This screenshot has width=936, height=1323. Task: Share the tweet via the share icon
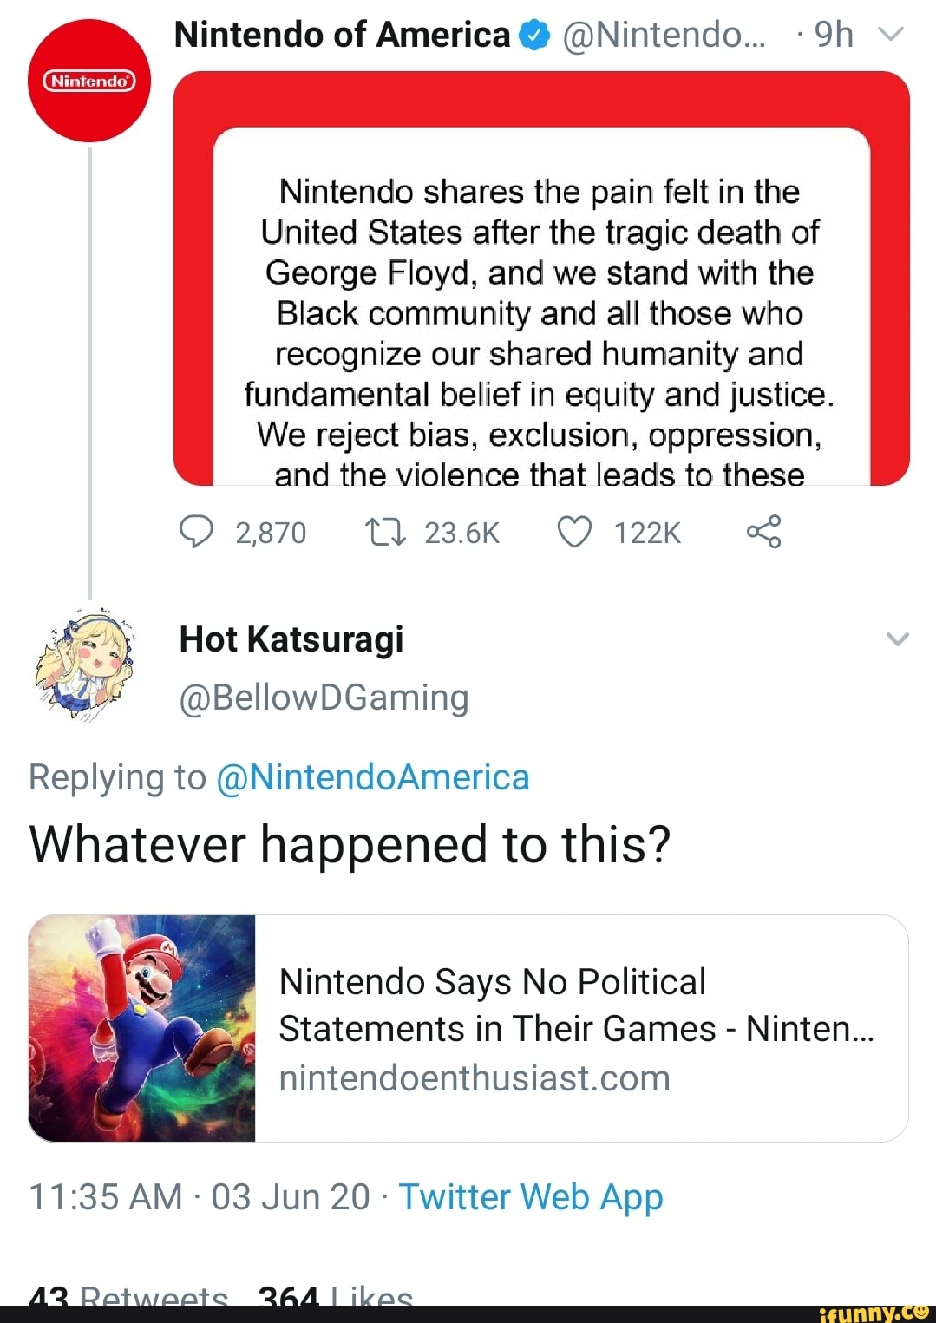(x=765, y=533)
